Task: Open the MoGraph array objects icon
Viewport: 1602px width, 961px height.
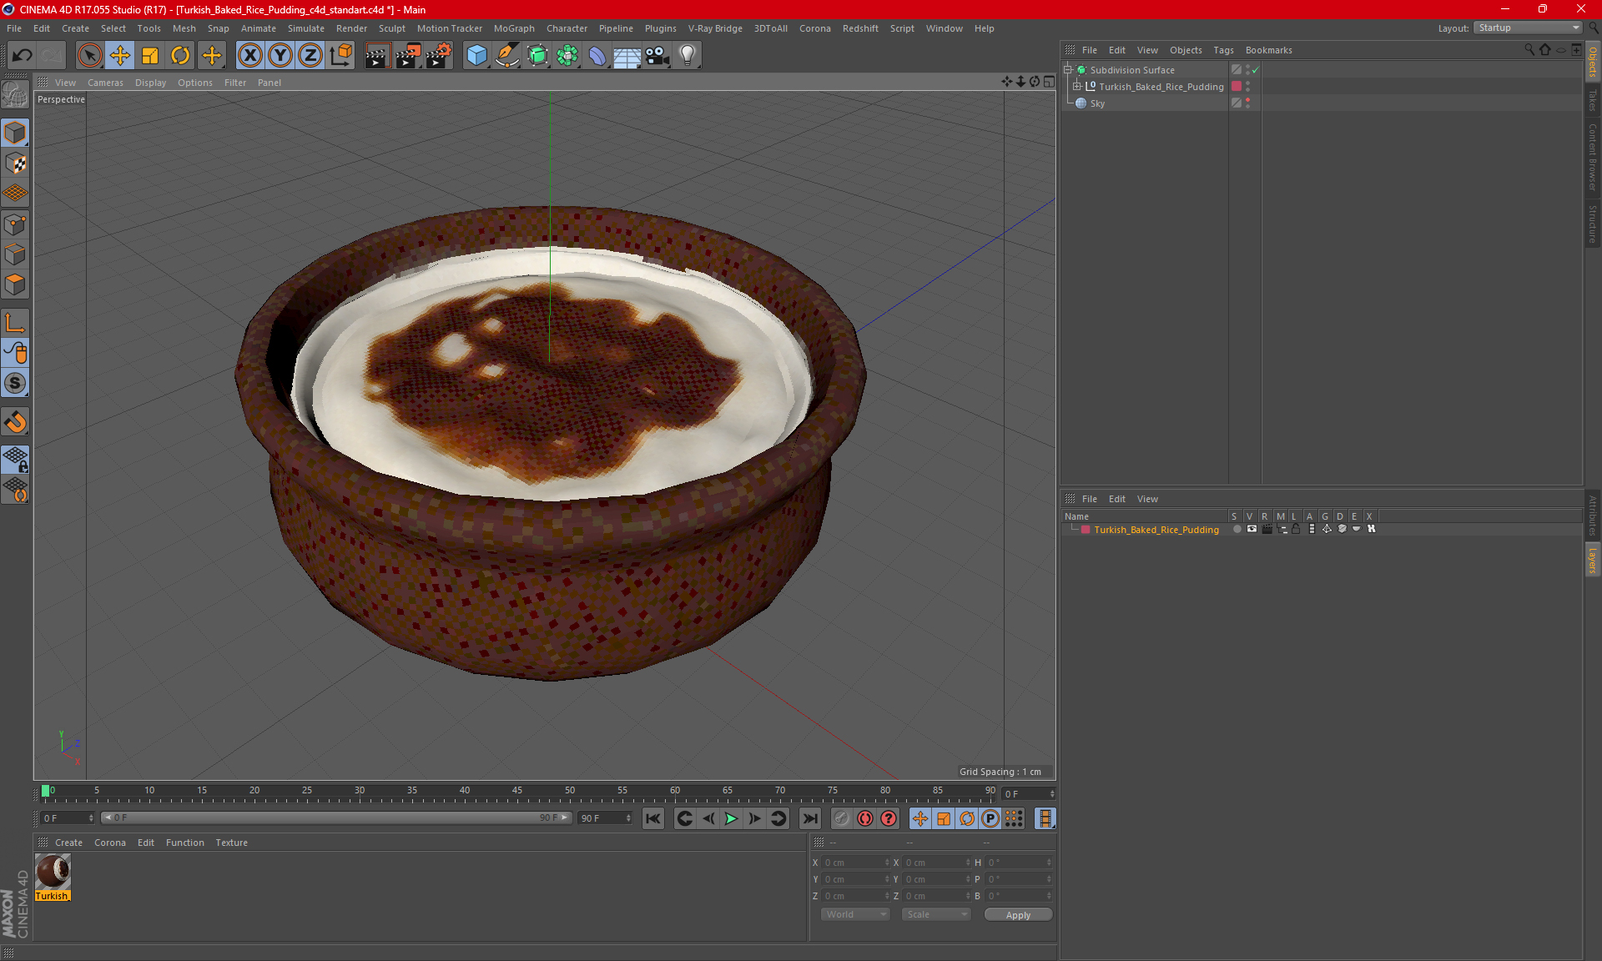Action: [567, 56]
